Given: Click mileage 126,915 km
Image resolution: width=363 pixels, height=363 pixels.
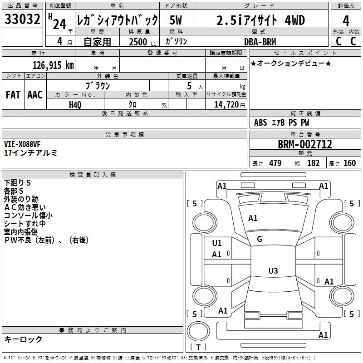Looking at the screenshot, I should pos(53,65).
